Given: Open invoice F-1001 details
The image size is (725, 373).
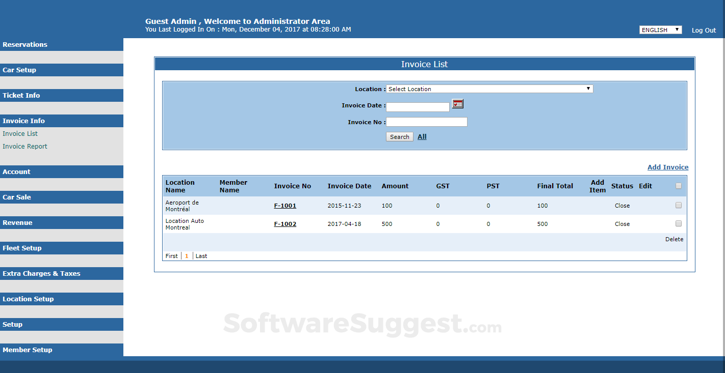Looking at the screenshot, I should 285,206.
